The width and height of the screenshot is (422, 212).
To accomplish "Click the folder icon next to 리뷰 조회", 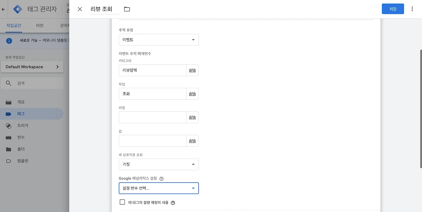I will click(127, 9).
